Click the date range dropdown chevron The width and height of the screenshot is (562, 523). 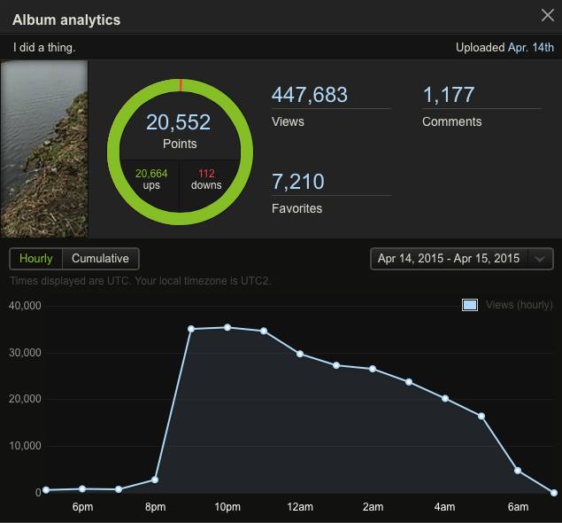539,259
